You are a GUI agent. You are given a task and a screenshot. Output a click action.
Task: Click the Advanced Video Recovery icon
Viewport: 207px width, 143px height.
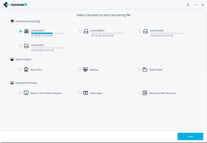click(145, 93)
